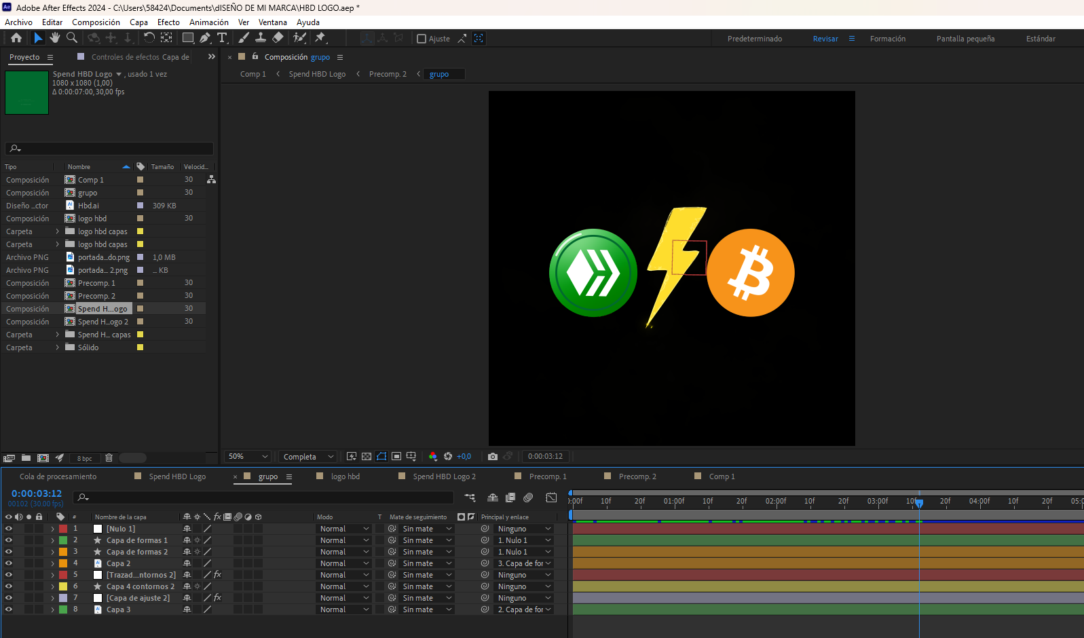1084x638 pixels.
Task: Toggle the Ajuste snapping checkbox
Action: [421, 39]
